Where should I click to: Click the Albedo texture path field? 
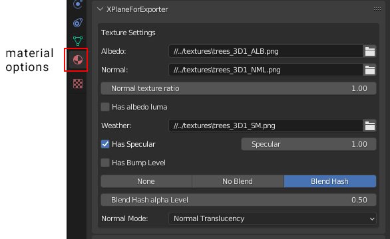[266, 51]
